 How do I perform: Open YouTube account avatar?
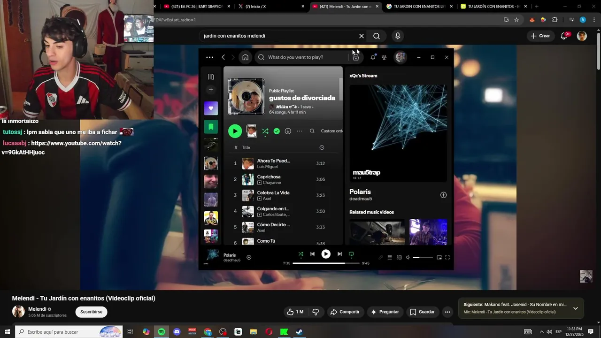582,36
